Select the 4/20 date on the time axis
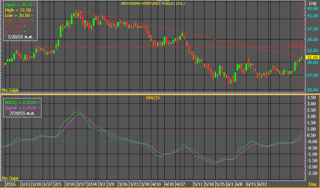The width and height of the screenshot is (320, 188). click(x=169, y=184)
